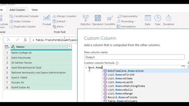Open the Standard operations icon
This screenshot has width=189, height=106.
click(98, 18)
